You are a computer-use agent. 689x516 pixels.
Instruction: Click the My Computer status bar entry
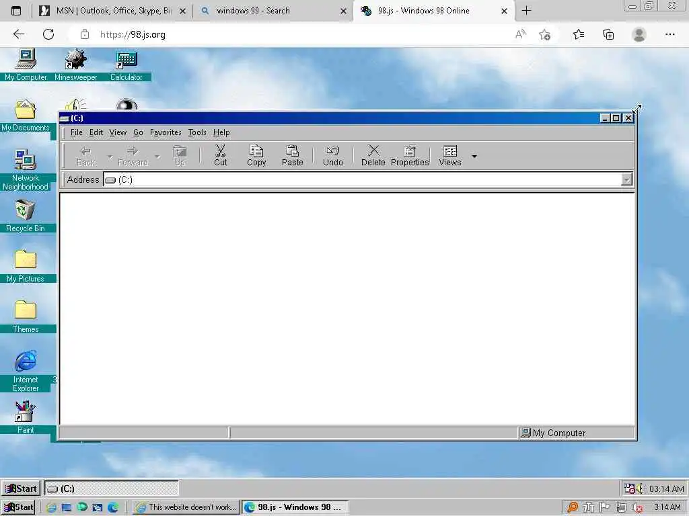point(577,433)
